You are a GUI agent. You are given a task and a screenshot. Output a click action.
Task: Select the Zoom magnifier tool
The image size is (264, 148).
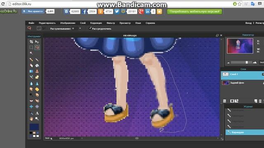37,119
